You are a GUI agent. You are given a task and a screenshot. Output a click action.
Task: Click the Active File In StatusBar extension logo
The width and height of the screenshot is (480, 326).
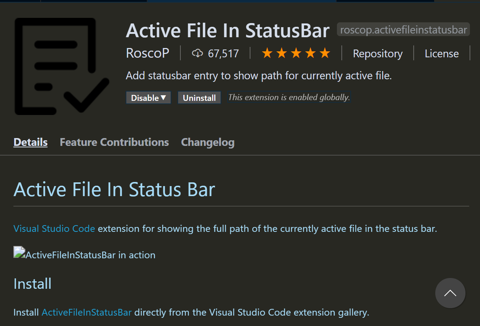coord(62,66)
